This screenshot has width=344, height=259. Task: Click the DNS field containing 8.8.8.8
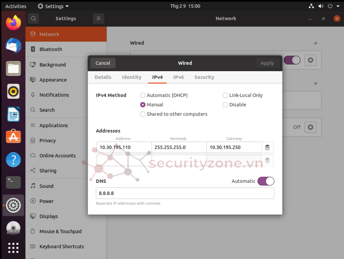185,194
